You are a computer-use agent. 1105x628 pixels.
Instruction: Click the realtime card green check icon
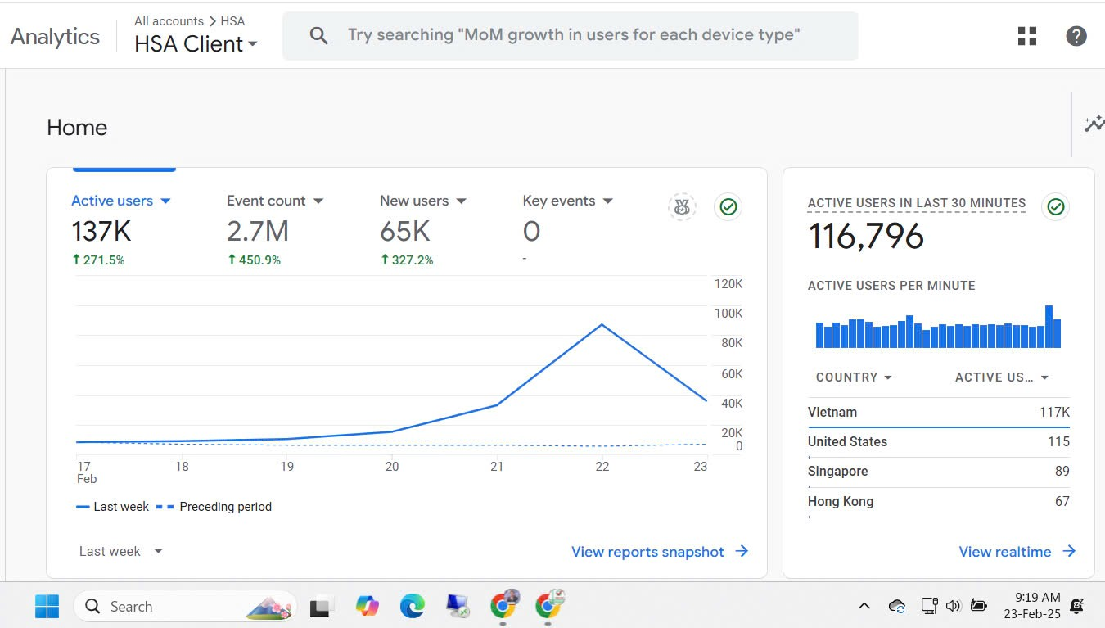click(x=1056, y=207)
